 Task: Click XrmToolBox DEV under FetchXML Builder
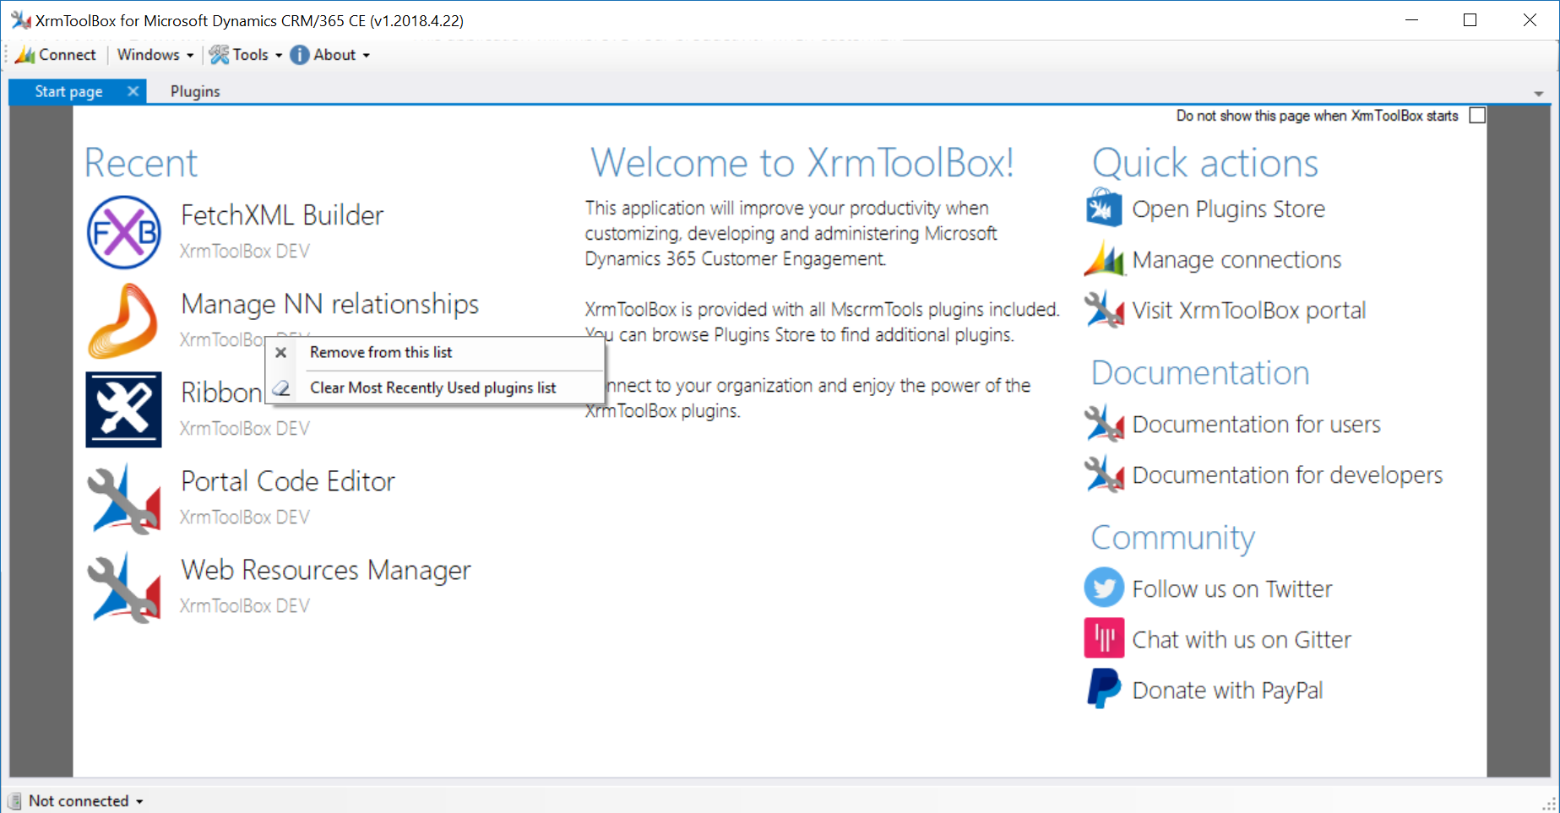244,252
